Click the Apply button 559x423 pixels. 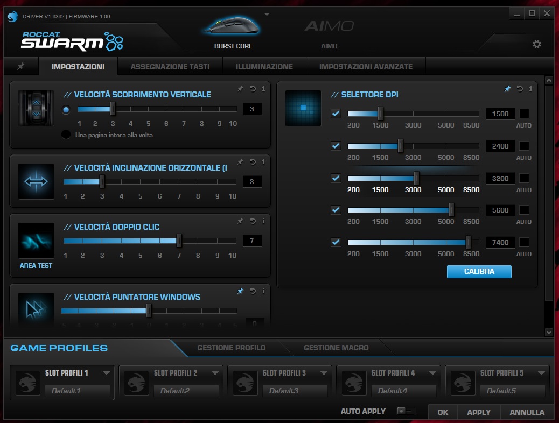479,412
